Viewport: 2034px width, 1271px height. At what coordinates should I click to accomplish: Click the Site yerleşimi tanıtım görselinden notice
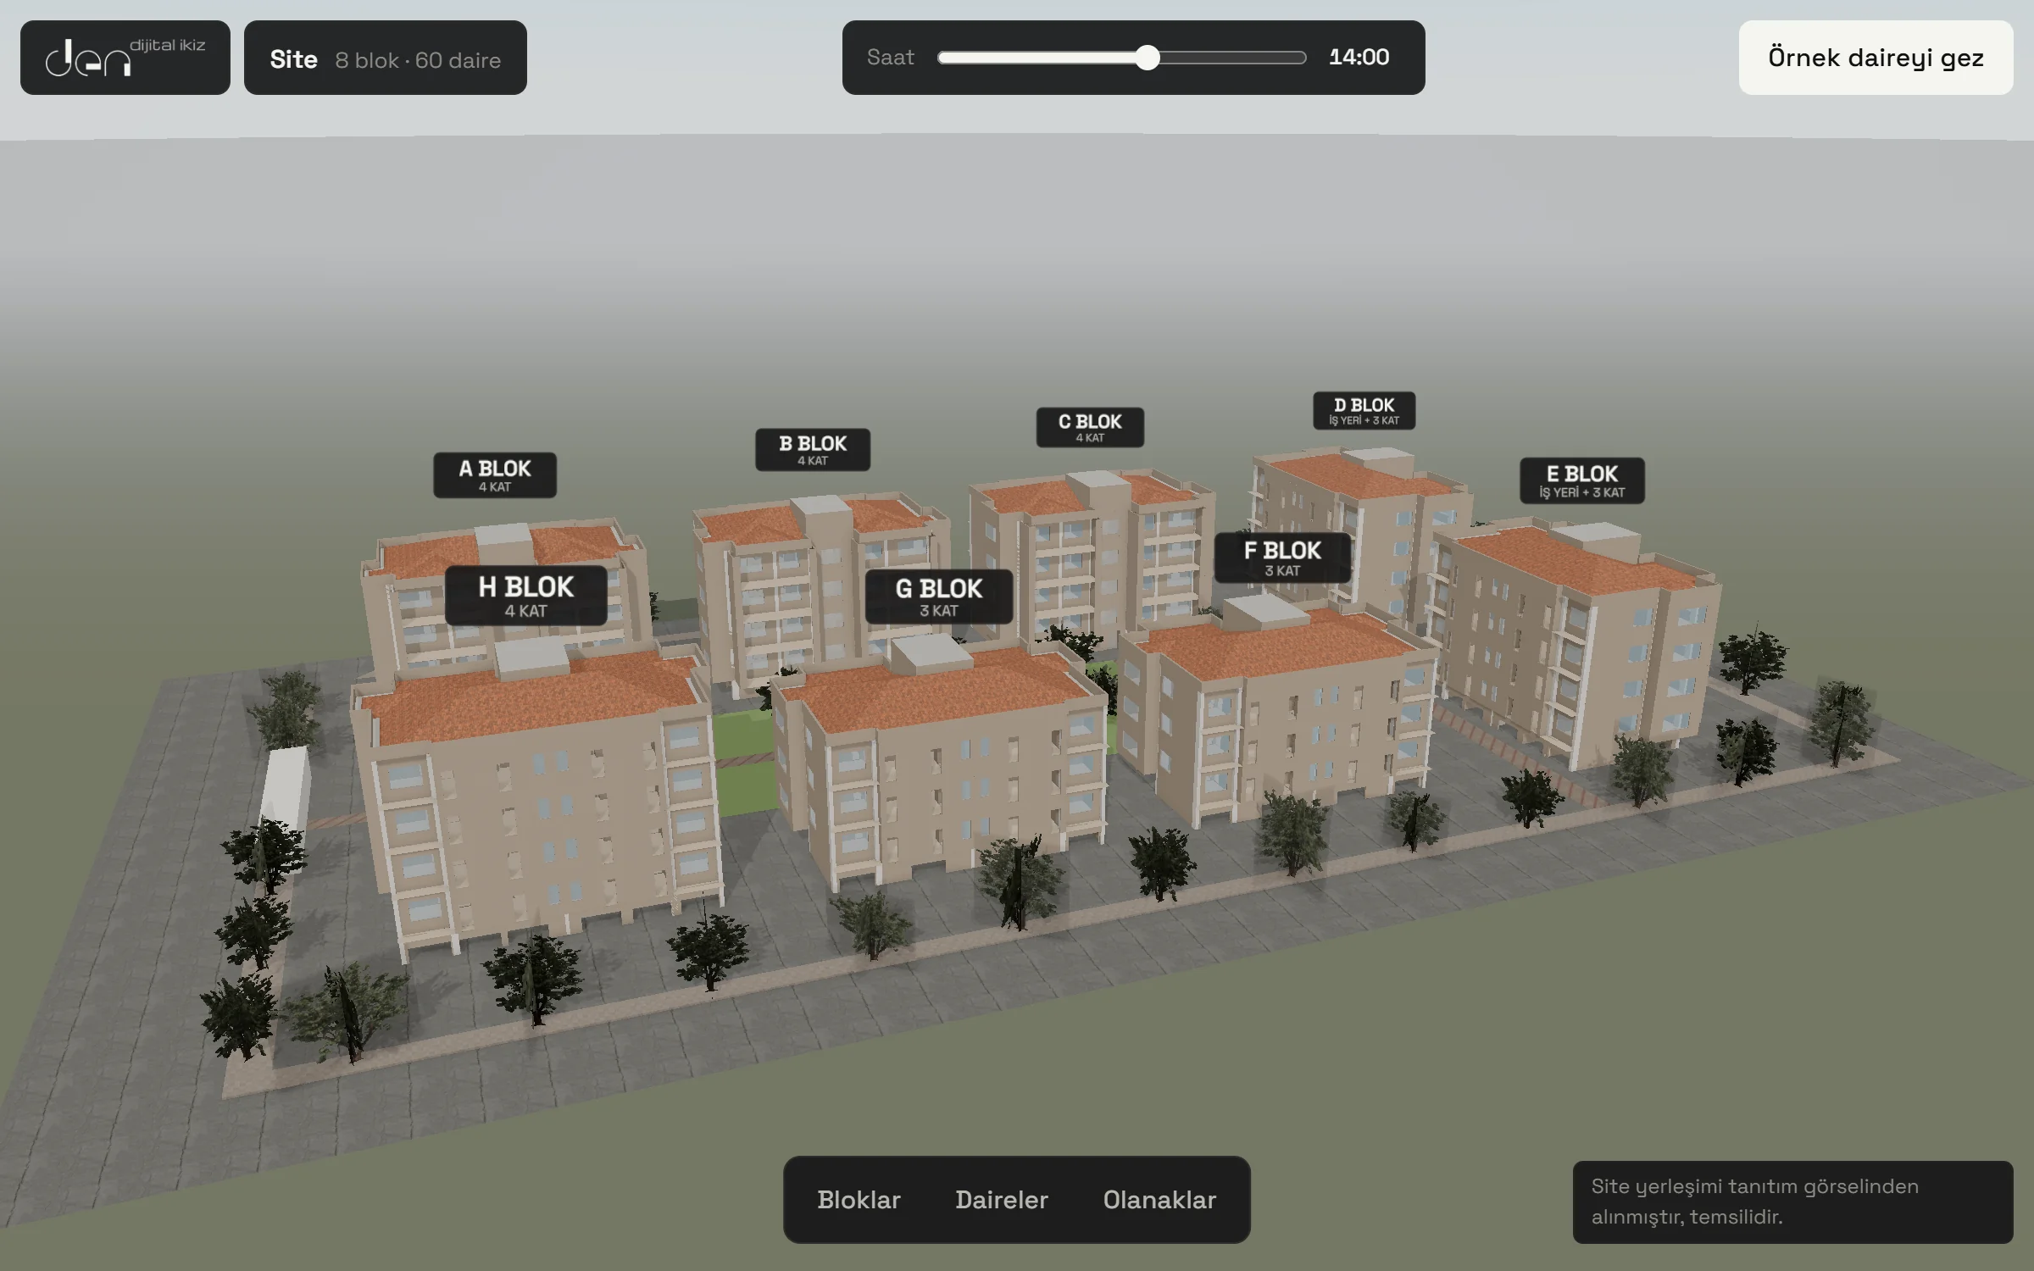pos(1792,1202)
